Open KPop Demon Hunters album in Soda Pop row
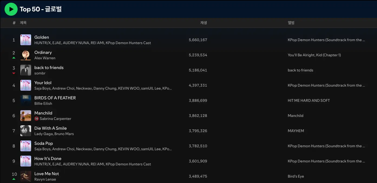The width and height of the screenshot is (377, 183). pyautogui.click(x=326, y=146)
